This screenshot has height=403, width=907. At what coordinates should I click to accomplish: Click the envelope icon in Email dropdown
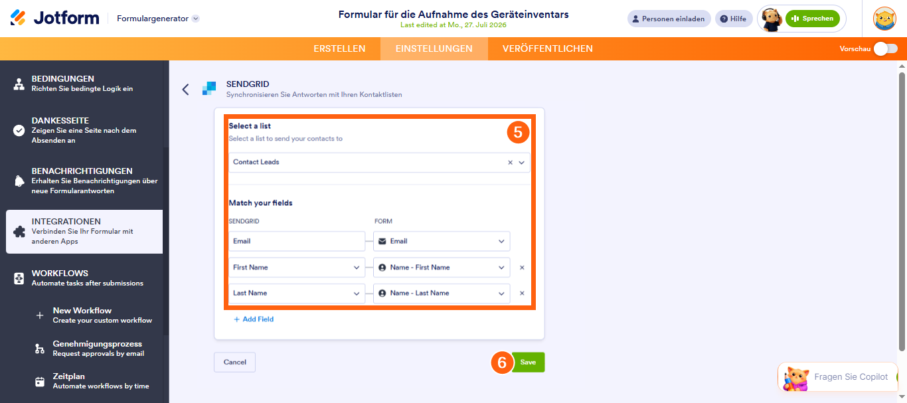click(x=382, y=241)
